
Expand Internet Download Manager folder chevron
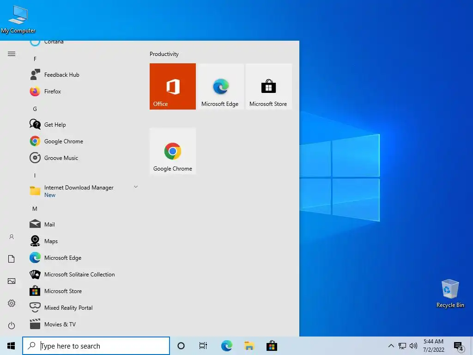136,187
